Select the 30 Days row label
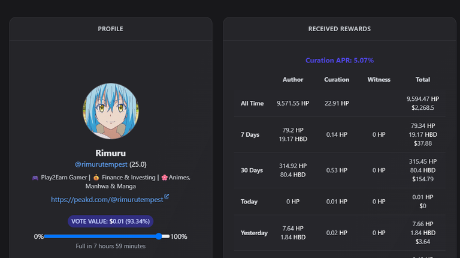The height and width of the screenshot is (258, 460). [252, 170]
